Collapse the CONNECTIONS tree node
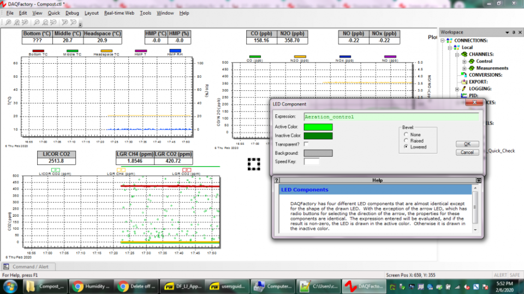This screenshot has height=294, width=524. coord(443,41)
